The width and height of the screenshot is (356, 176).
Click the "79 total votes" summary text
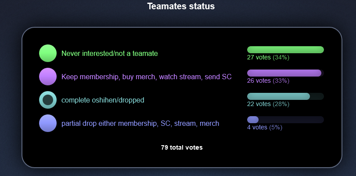[182, 147]
